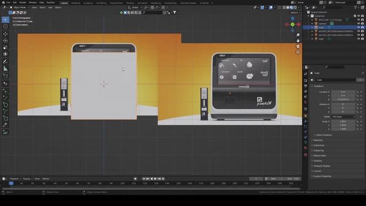Screen dimensions: 366x206
Task: Hide the Cube object in viewport
Action: tap(359, 27)
